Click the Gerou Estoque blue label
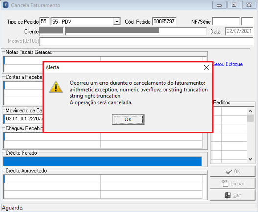258x212 pixels. 228,64
